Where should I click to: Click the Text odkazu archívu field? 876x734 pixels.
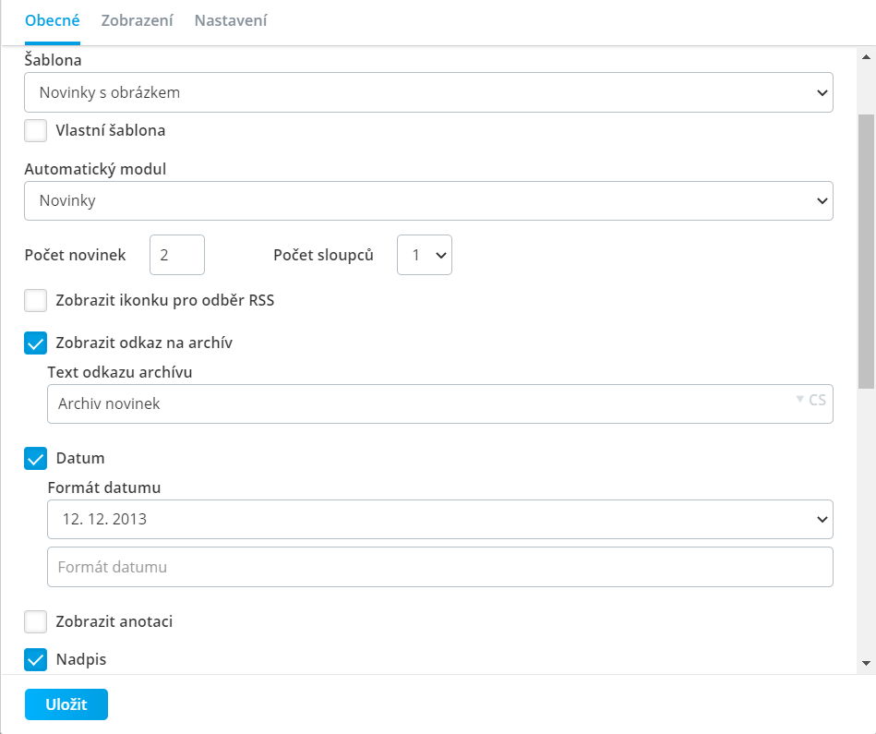(x=439, y=403)
